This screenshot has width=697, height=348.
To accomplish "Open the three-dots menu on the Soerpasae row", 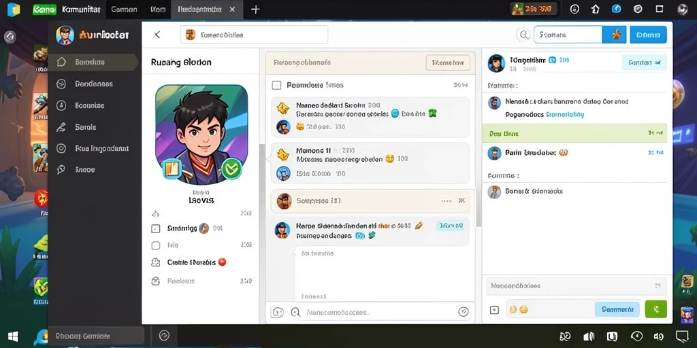I will tap(447, 201).
